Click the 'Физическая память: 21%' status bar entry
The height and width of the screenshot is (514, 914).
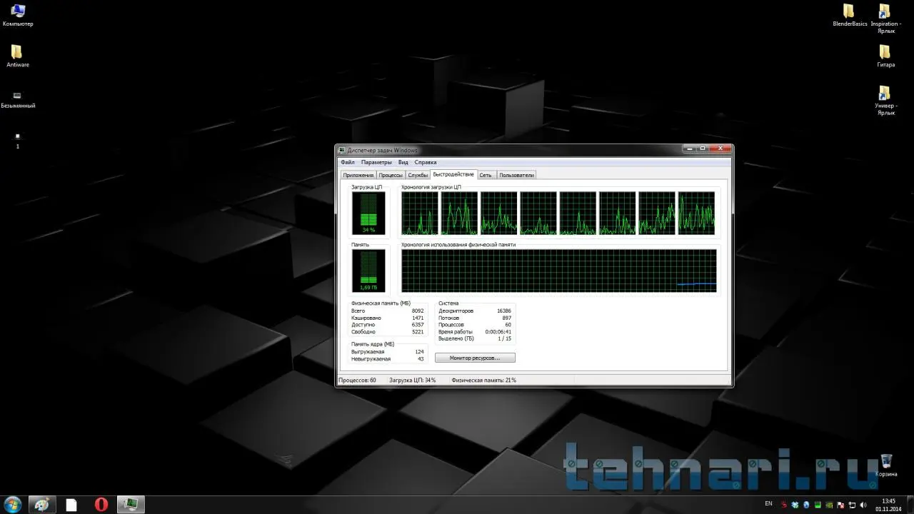coord(484,381)
